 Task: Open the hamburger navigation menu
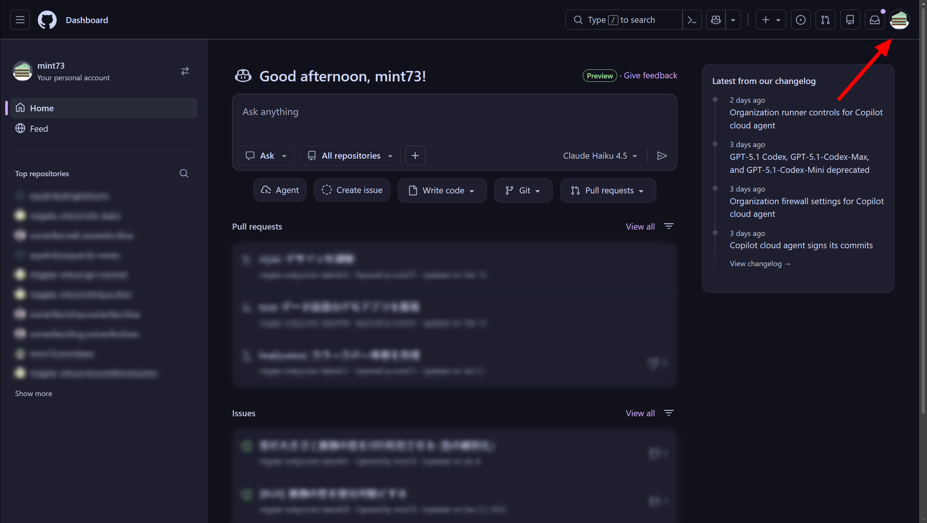[x=20, y=20]
